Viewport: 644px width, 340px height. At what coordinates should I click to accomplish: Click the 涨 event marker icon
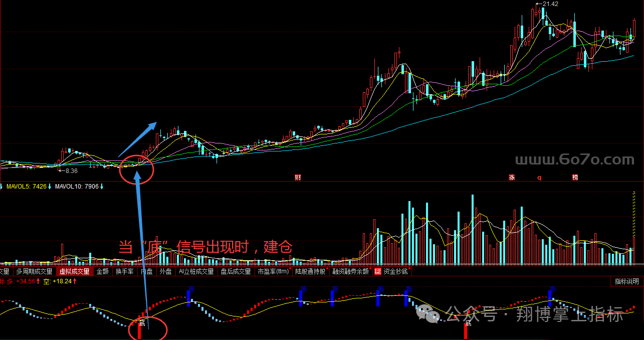pyautogui.click(x=512, y=178)
